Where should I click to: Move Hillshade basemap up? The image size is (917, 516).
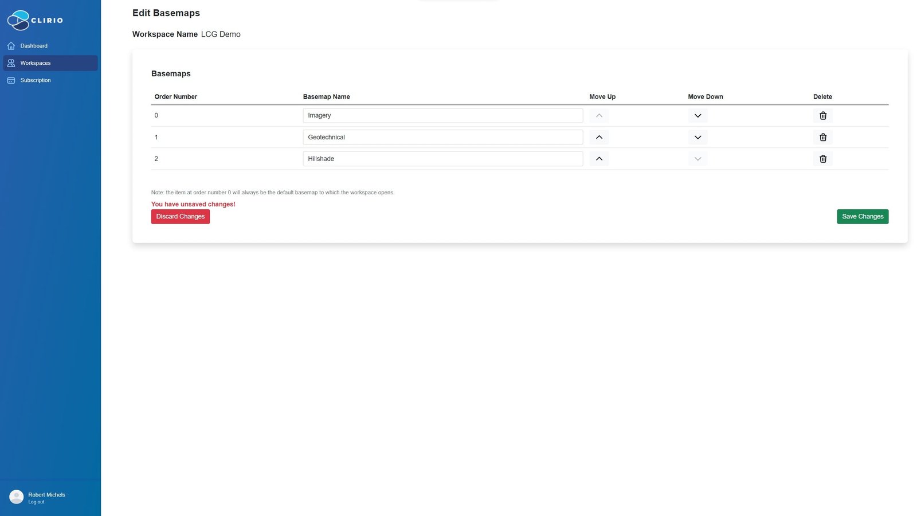pos(599,159)
